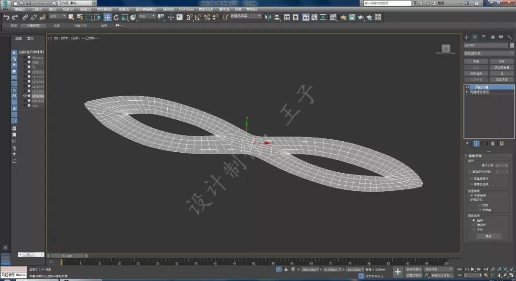Click the 更新 button in TurboSmooth

(488, 236)
